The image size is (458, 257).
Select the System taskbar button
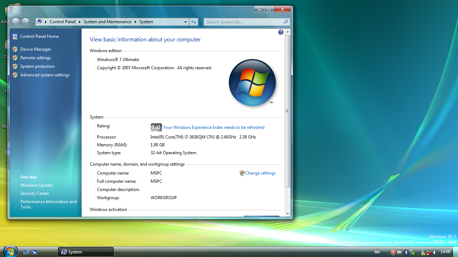86,252
